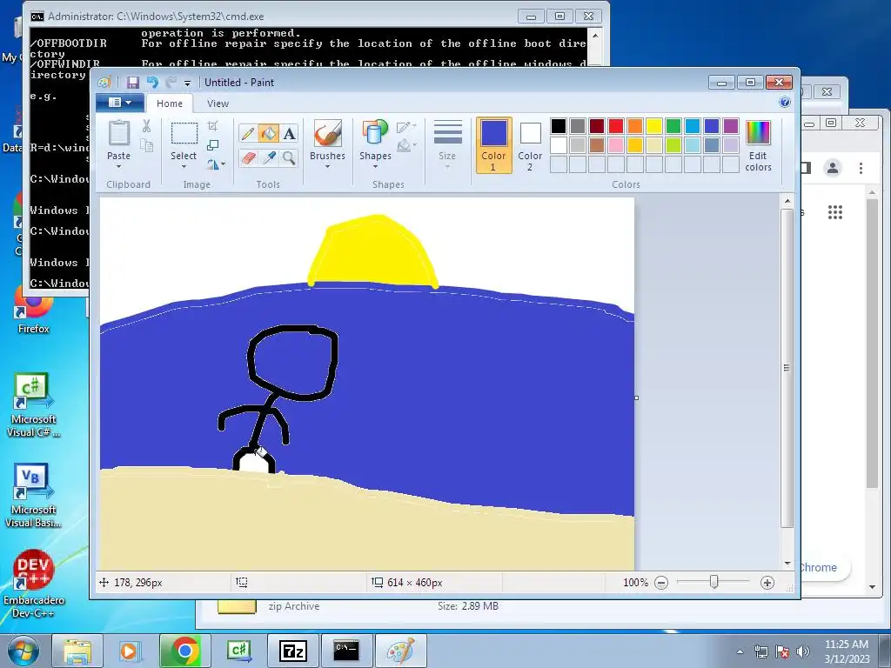Open Firefox desktop shortcut
This screenshot has width=891, height=668.
[x=34, y=311]
